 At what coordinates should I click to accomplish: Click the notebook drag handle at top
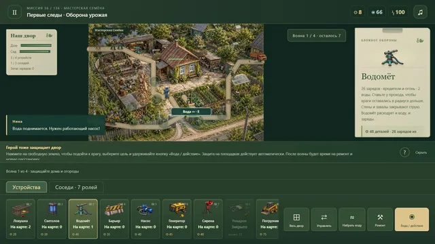click(392, 30)
